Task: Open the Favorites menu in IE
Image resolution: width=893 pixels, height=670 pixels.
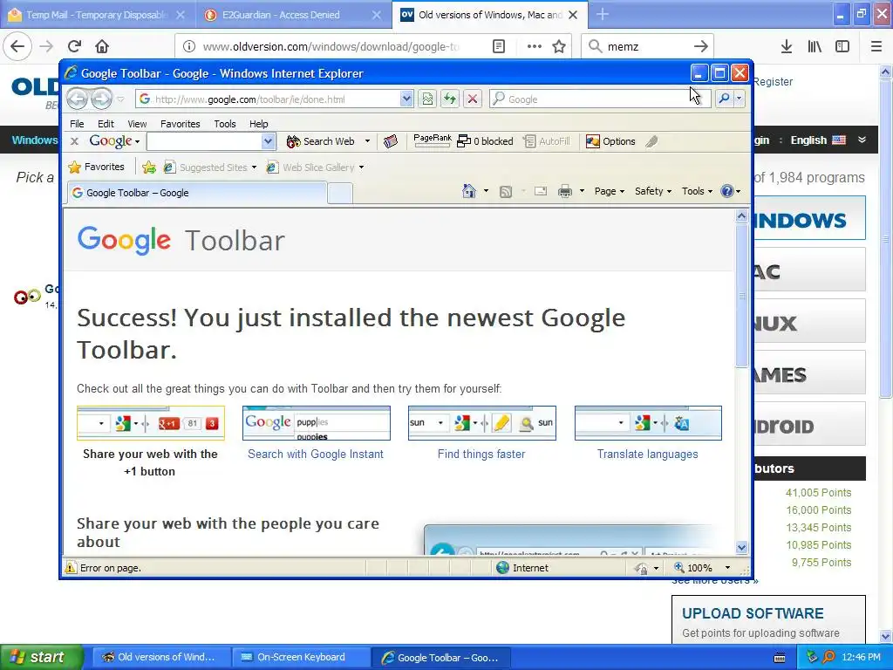Action: (x=180, y=124)
